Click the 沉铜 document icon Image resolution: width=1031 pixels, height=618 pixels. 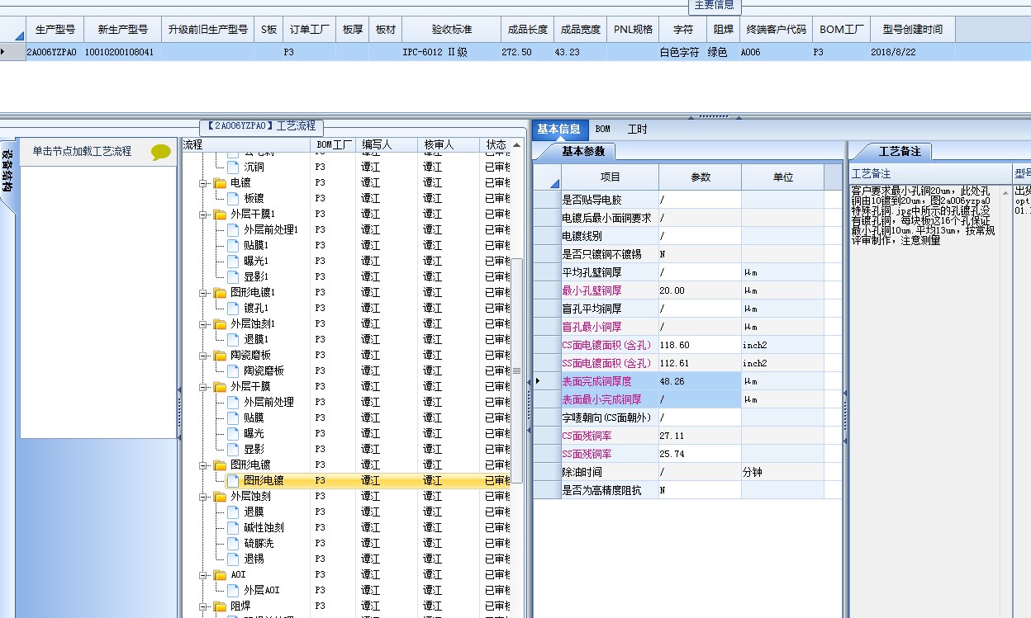pyautogui.click(x=233, y=167)
